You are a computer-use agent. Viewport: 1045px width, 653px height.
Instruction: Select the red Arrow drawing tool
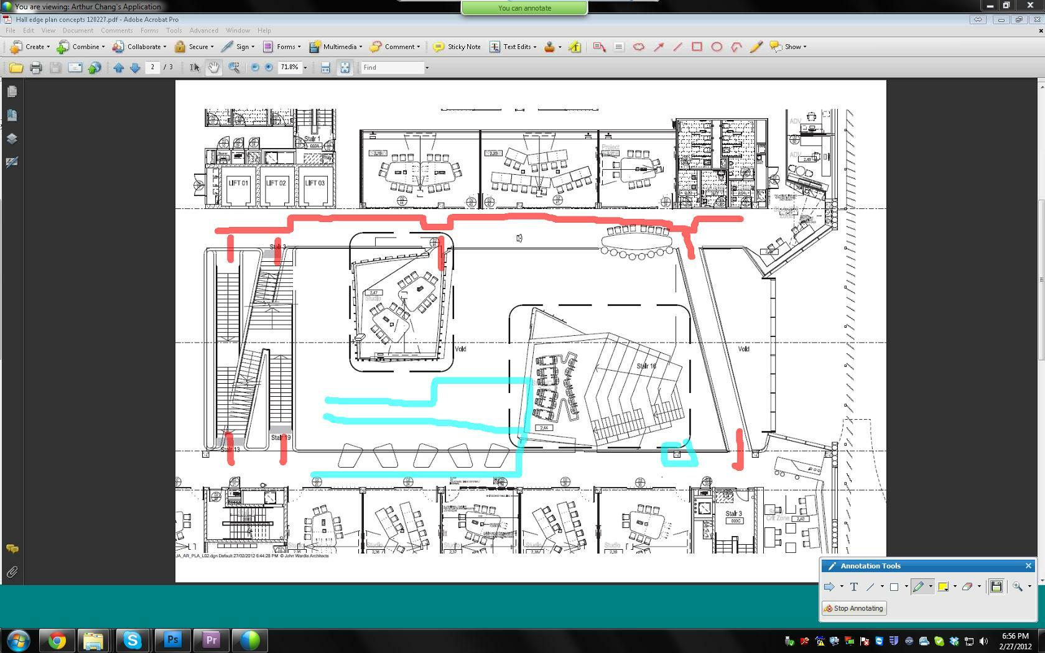(658, 47)
